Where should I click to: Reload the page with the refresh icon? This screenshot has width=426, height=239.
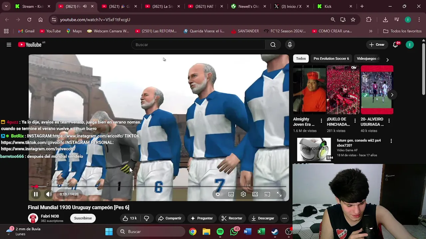(x=29, y=20)
